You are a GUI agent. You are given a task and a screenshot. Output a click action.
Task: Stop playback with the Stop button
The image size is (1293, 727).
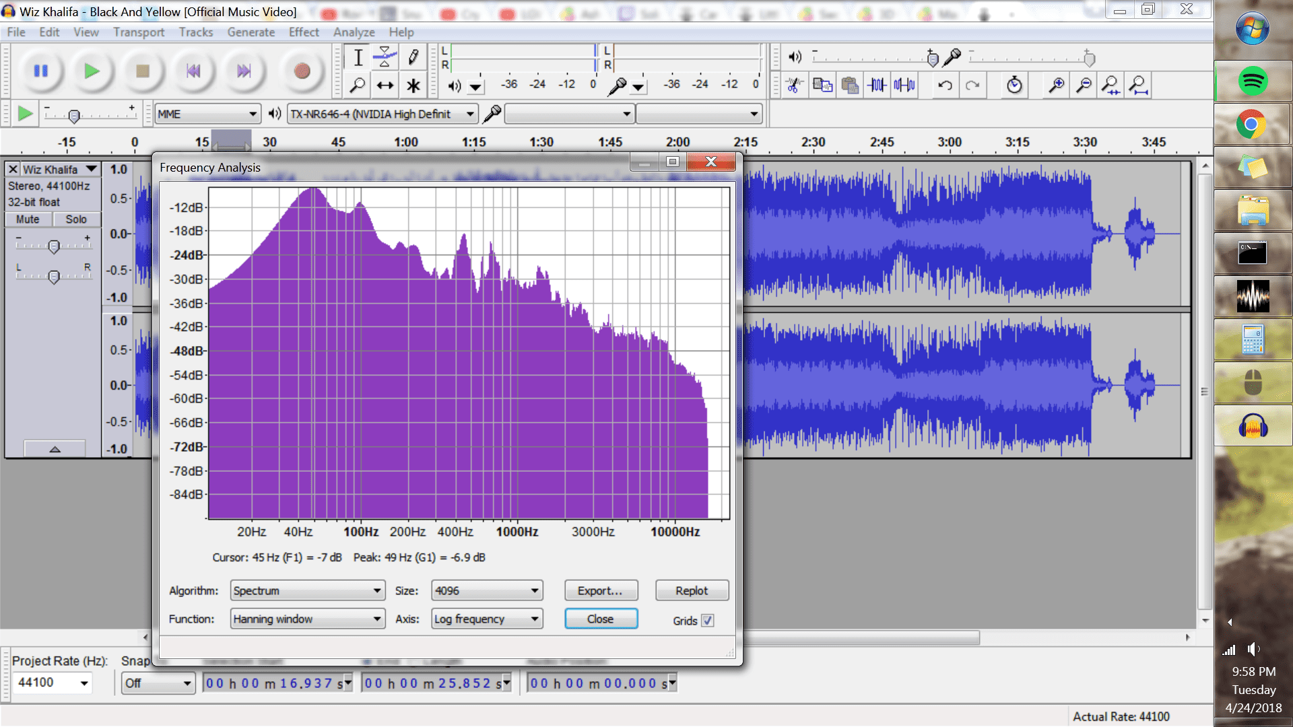[142, 71]
